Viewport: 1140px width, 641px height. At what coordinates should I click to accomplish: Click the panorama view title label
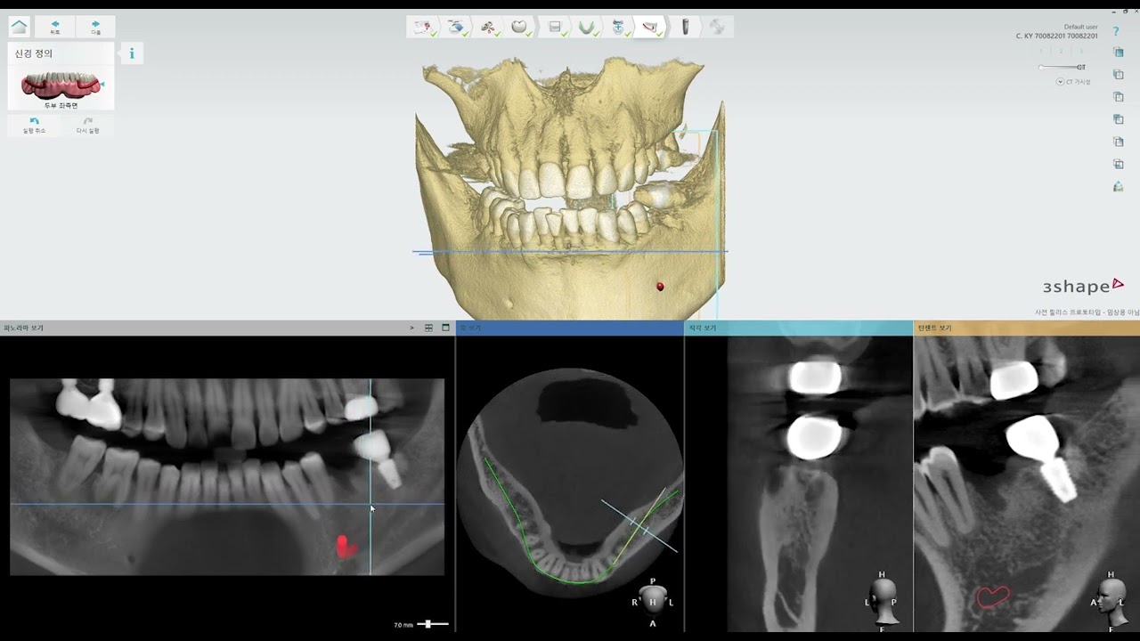(x=23, y=328)
